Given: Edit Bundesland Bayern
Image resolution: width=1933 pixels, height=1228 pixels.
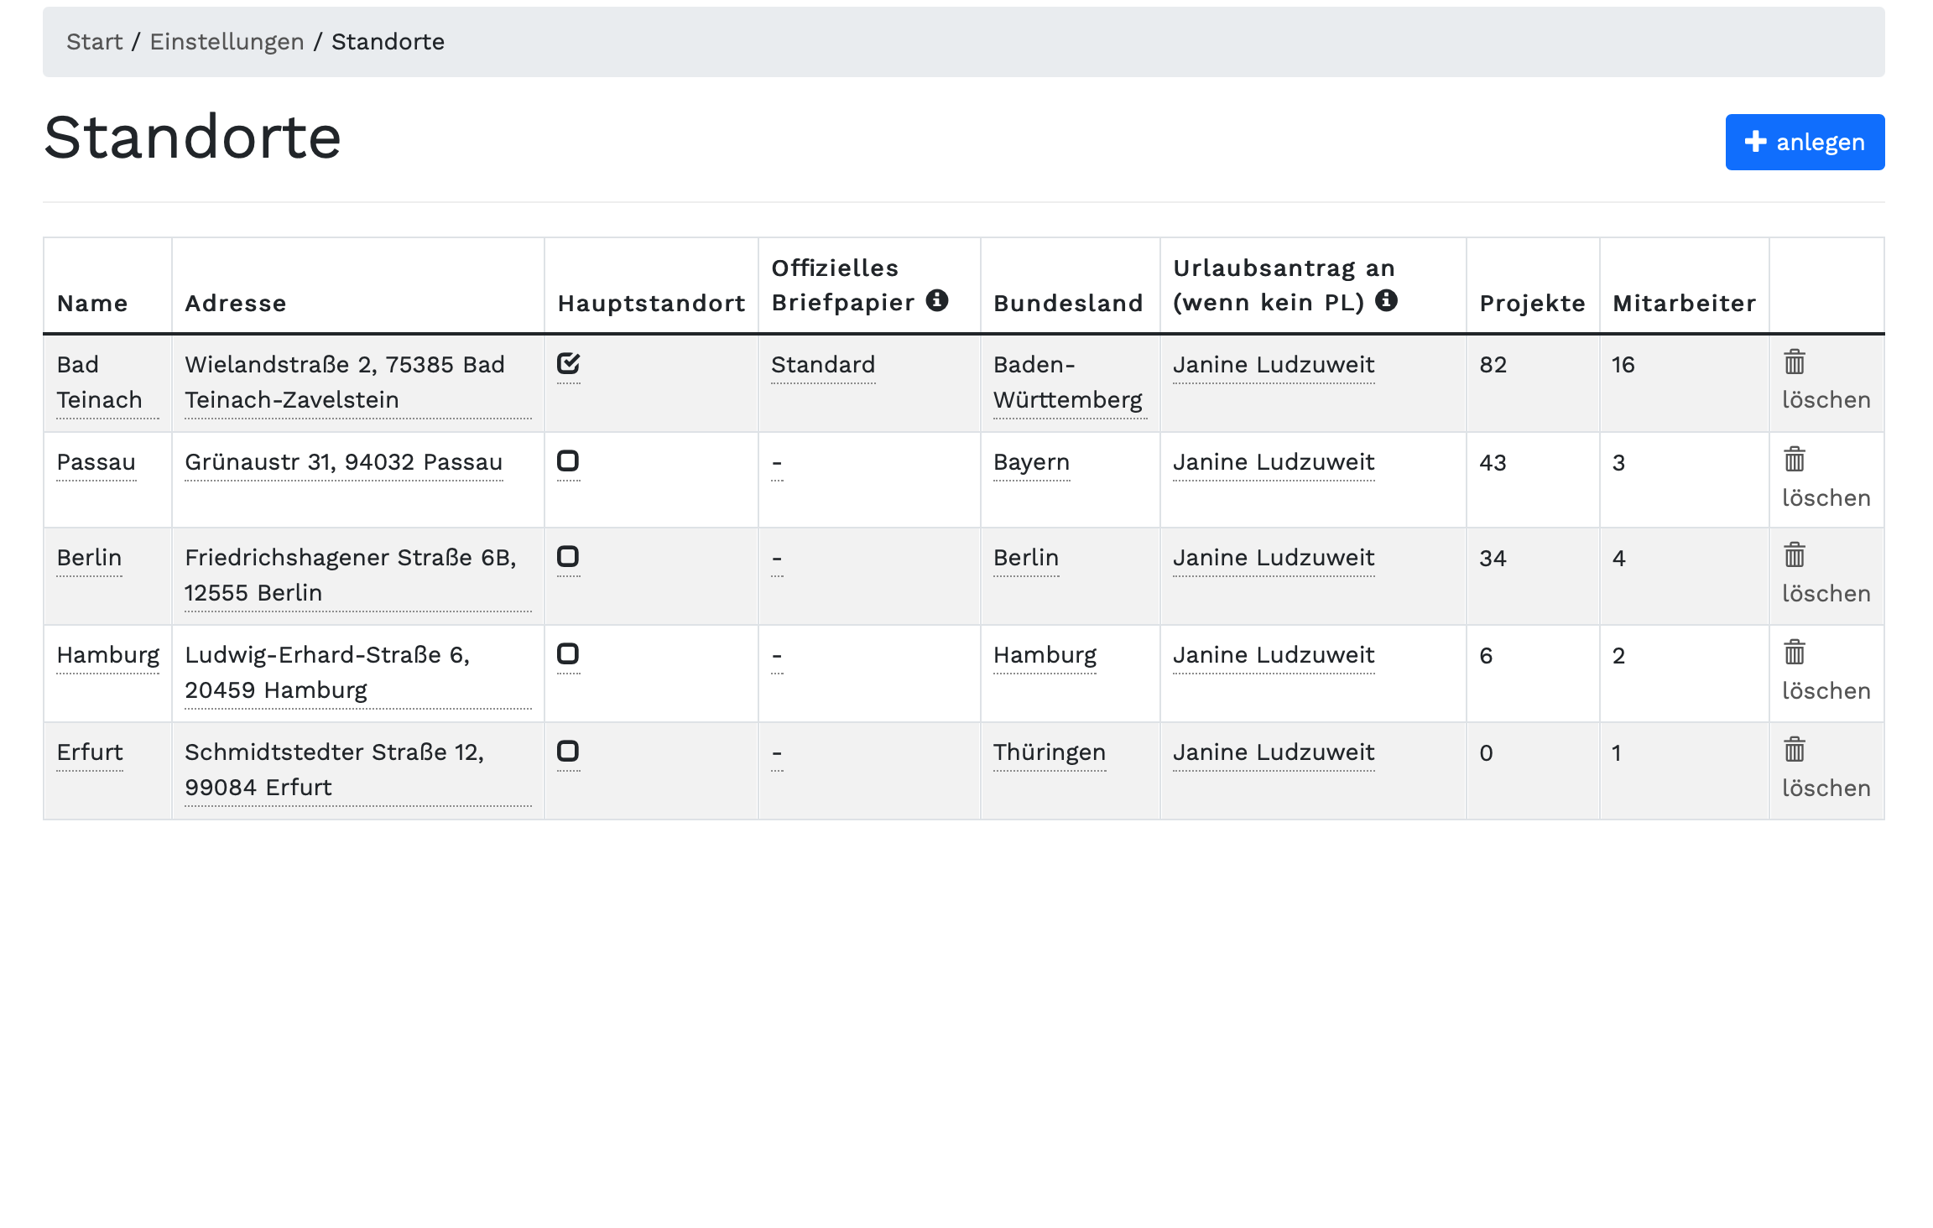Looking at the screenshot, I should coord(1031,462).
